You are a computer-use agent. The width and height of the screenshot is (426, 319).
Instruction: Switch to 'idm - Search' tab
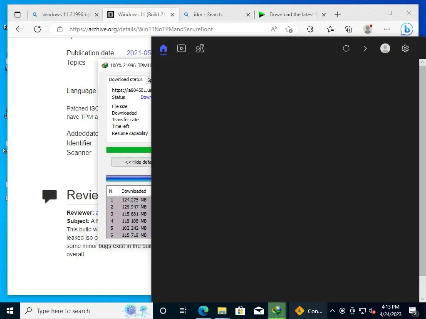pyautogui.click(x=216, y=15)
